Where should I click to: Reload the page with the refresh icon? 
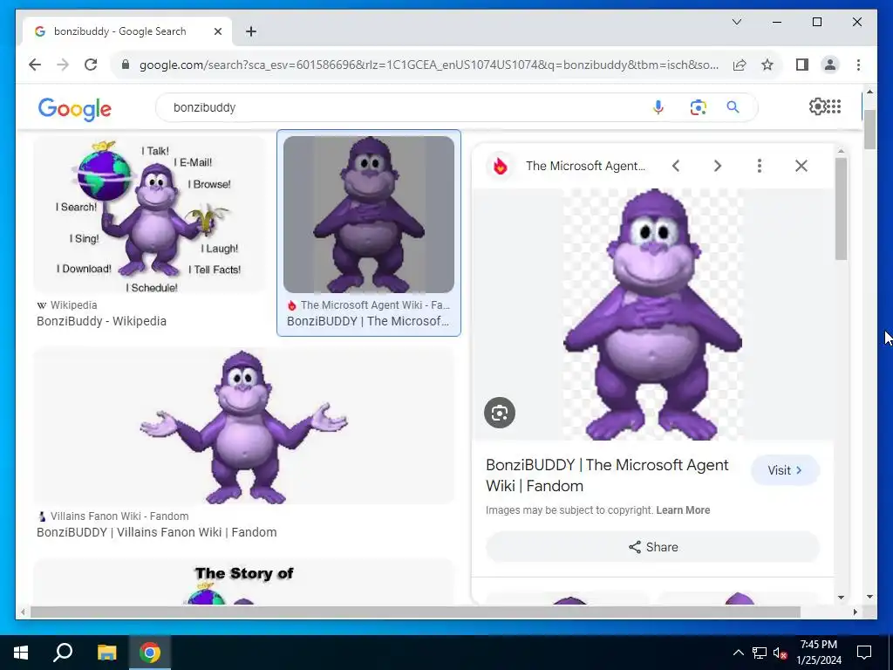[x=91, y=65]
